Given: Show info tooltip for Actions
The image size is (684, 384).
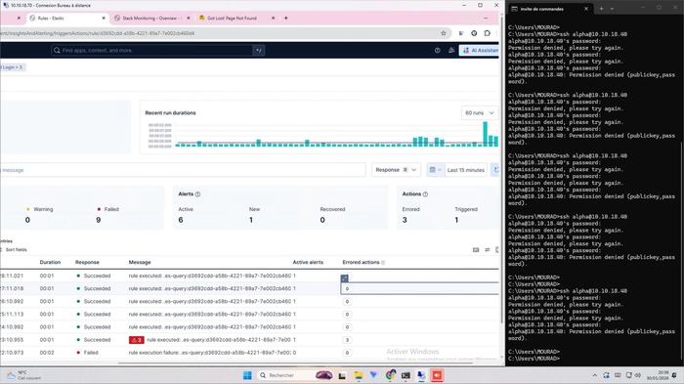Looking at the screenshot, I should (425, 194).
